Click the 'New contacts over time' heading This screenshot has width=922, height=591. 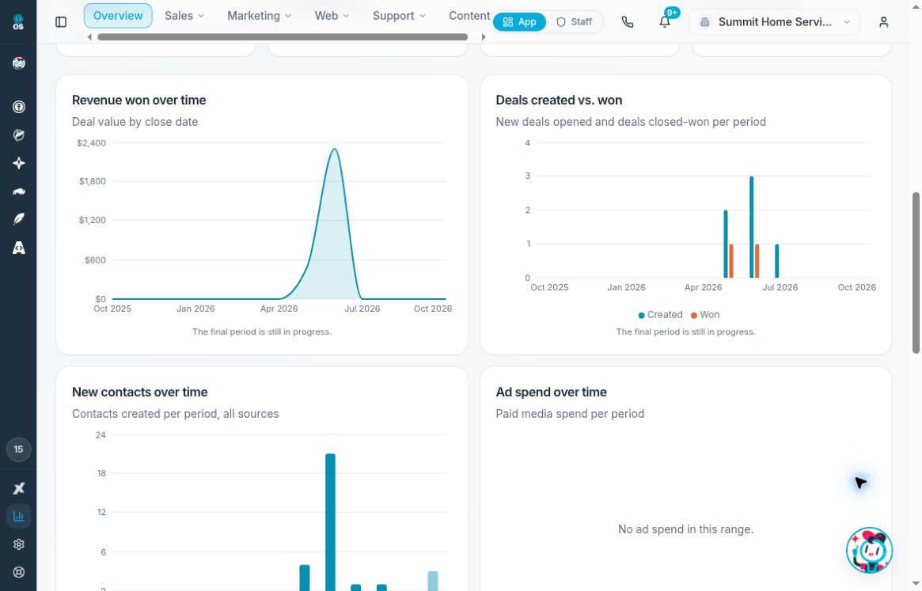point(139,392)
